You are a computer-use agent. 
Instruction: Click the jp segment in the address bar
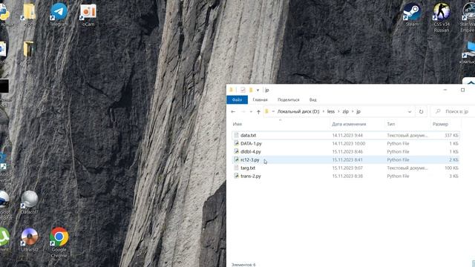point(358,112)
